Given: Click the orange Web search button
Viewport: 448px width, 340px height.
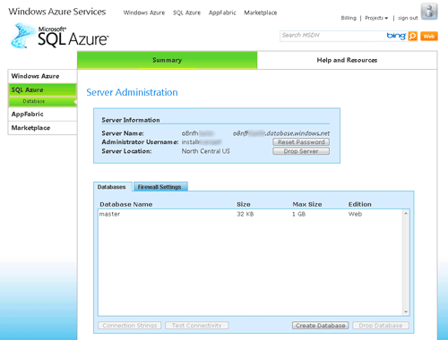Looking at the screenshot, I should click(x=429, y=36).
